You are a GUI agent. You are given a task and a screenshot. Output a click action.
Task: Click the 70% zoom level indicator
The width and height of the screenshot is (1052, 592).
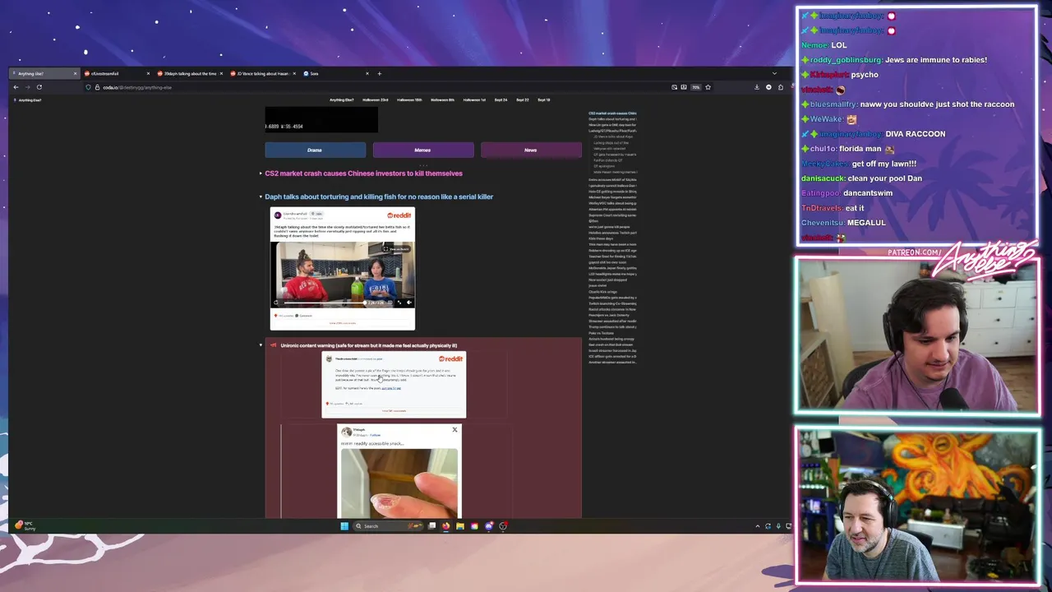(695, 87)
